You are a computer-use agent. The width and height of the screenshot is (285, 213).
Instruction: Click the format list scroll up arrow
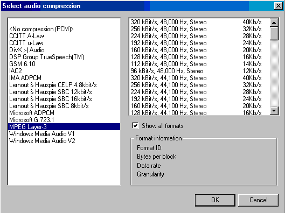coord(274,23)
